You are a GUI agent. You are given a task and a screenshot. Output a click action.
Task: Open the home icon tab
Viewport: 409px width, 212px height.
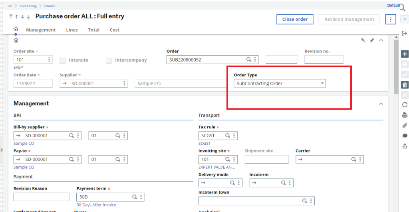[x=16, y=29]
